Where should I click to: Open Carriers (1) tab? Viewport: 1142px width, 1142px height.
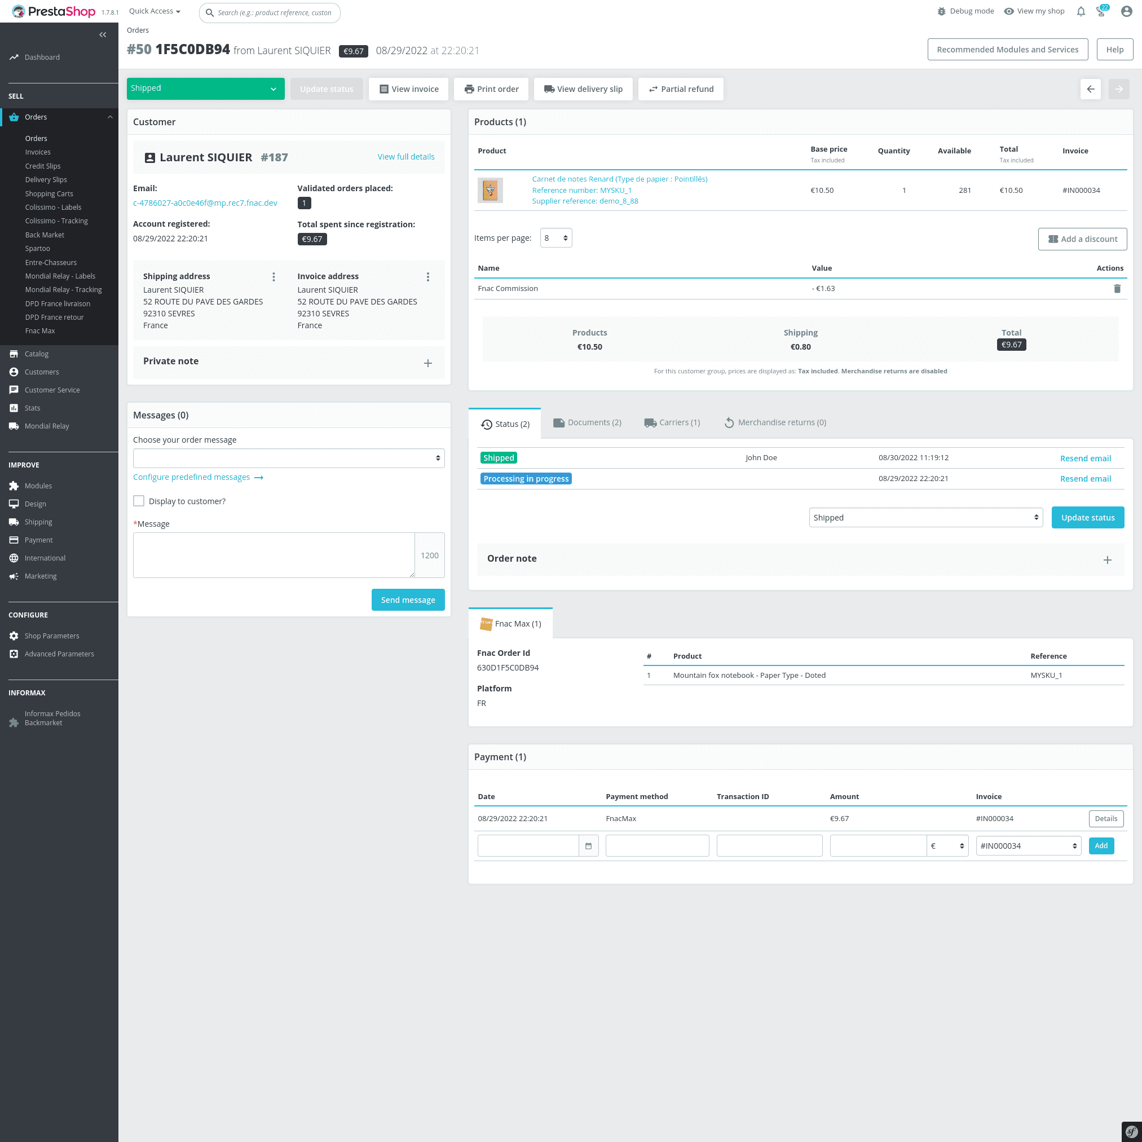[x=672, y=422]
